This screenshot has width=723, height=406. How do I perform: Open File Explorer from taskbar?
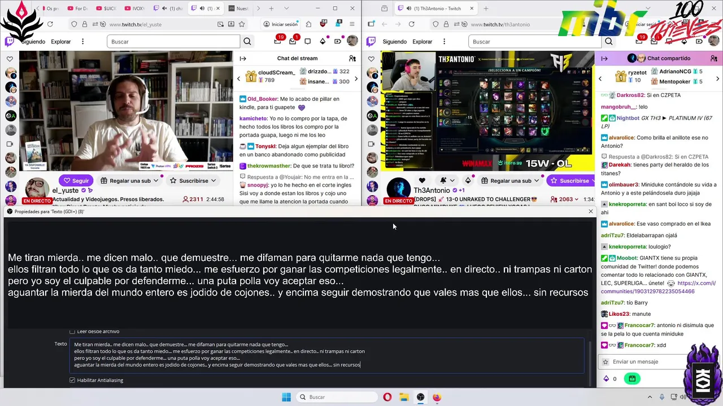pos(404,397)
